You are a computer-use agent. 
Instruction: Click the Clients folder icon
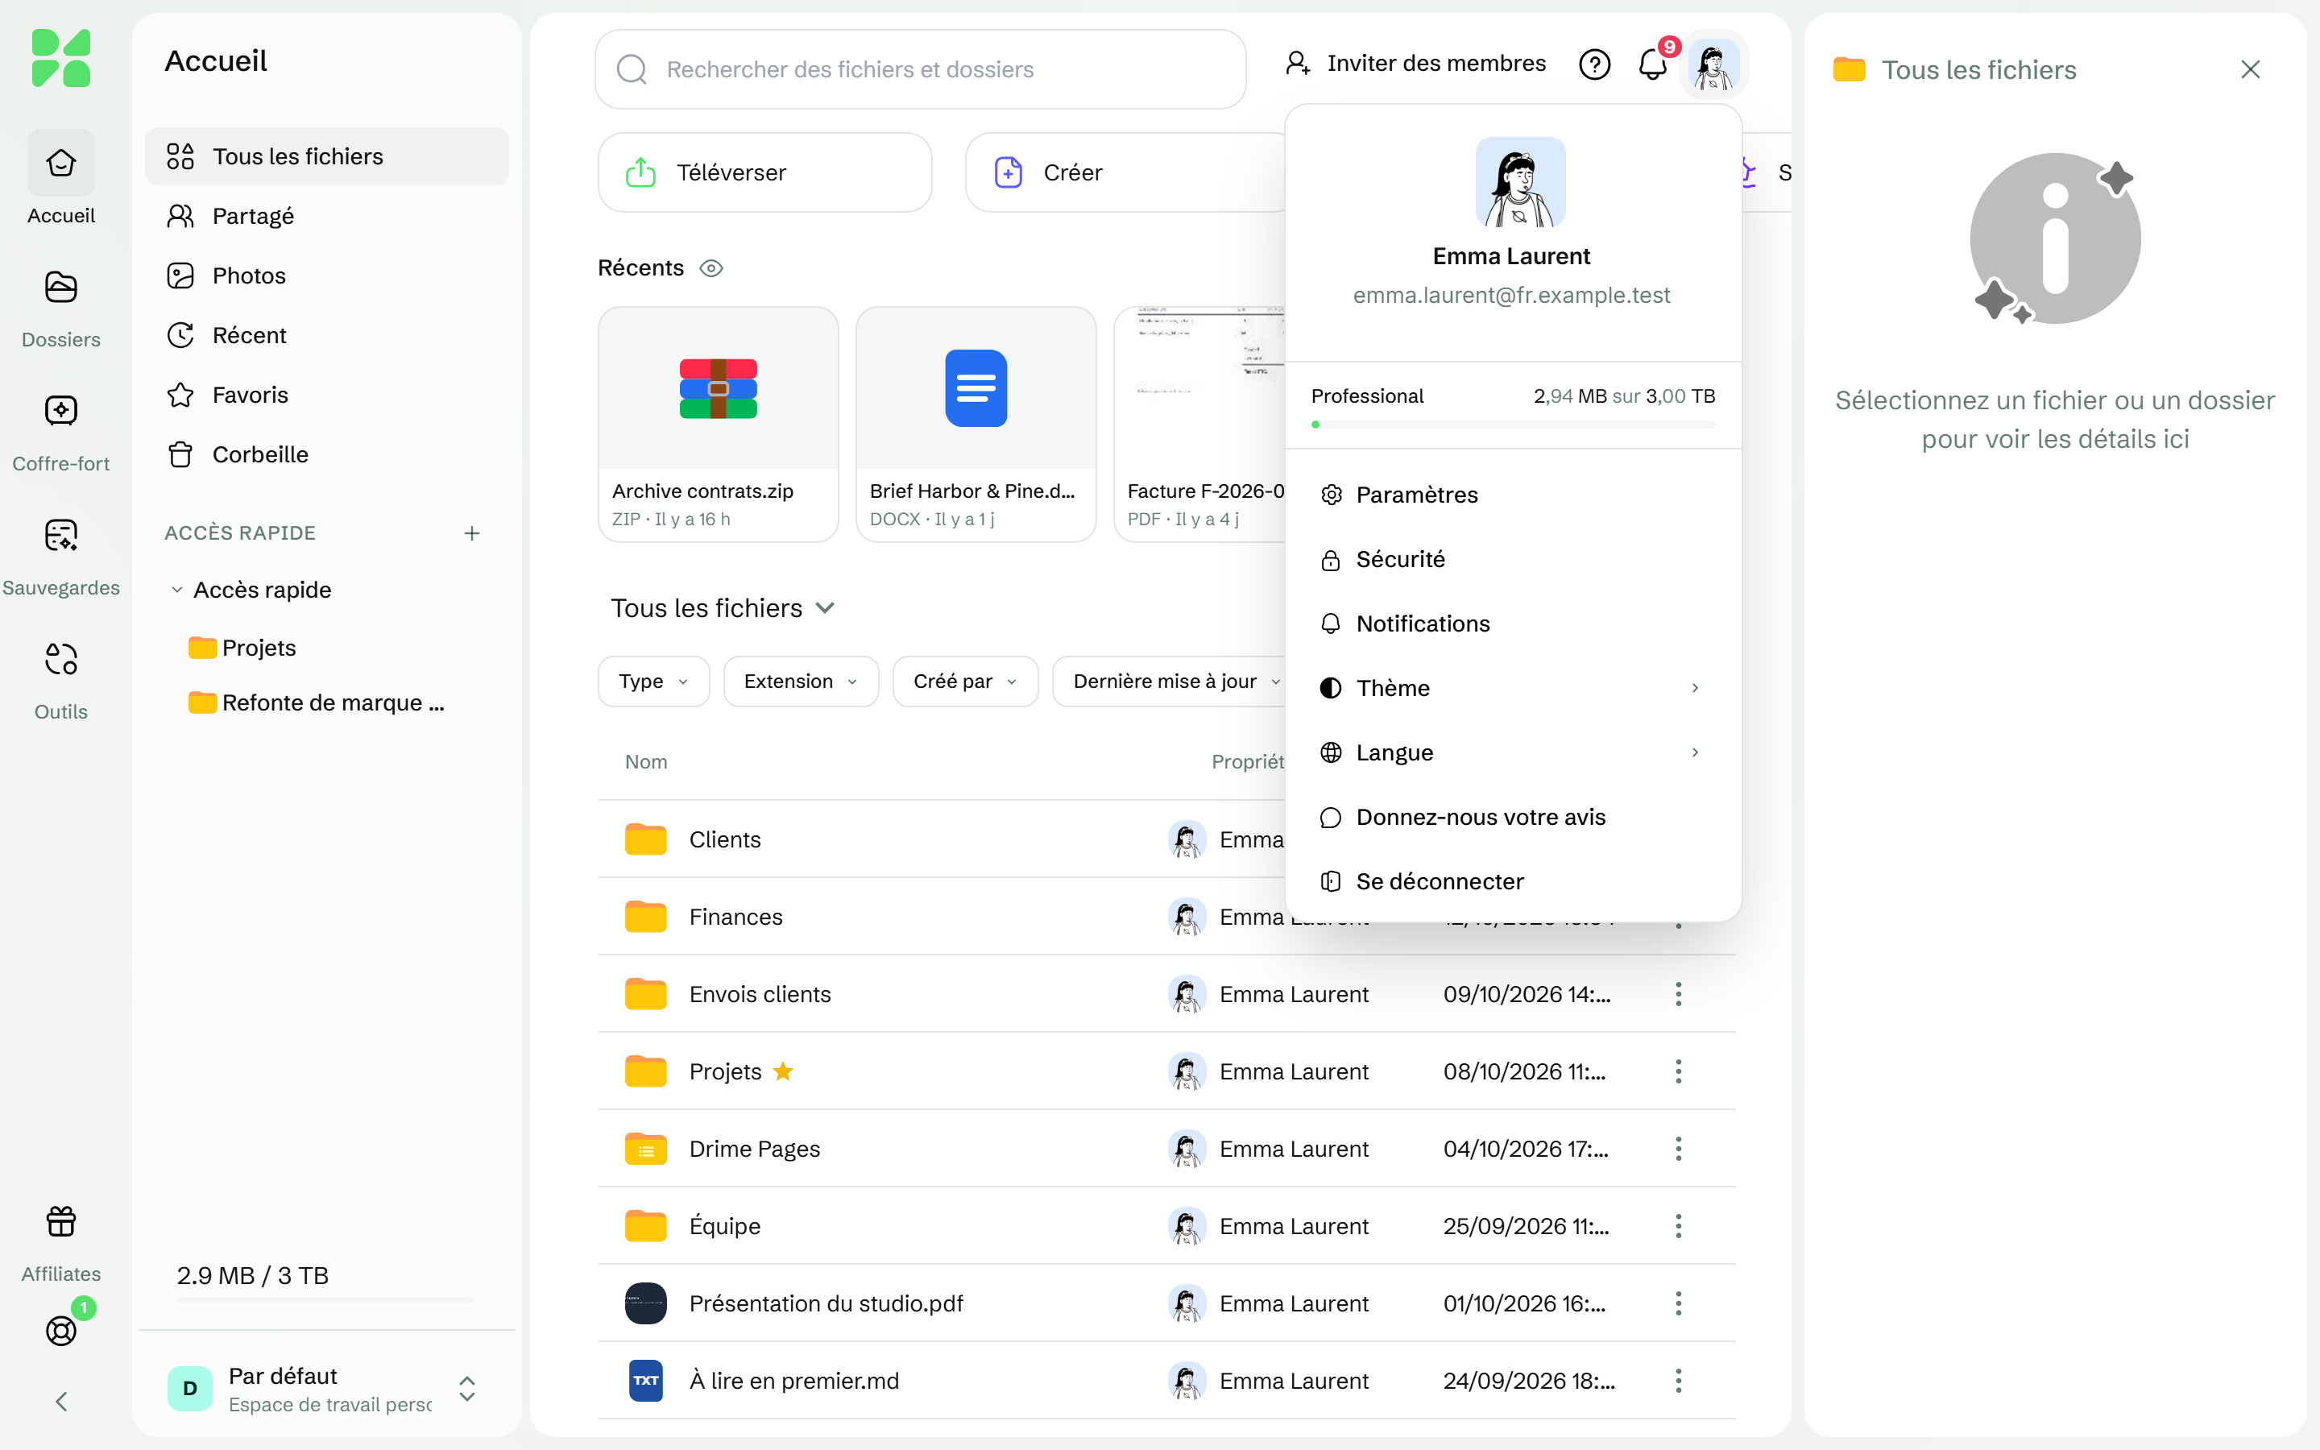tap(645, 839)
